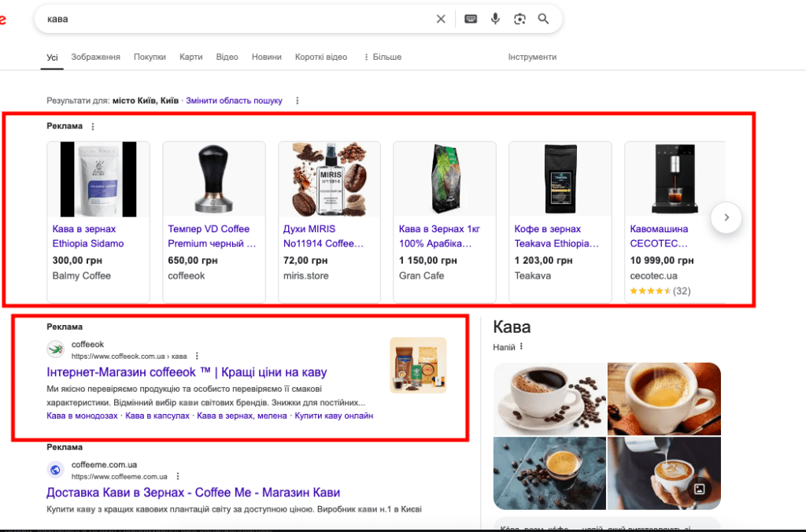Open three-dot menu next to location results

click(x=297, y=101)
